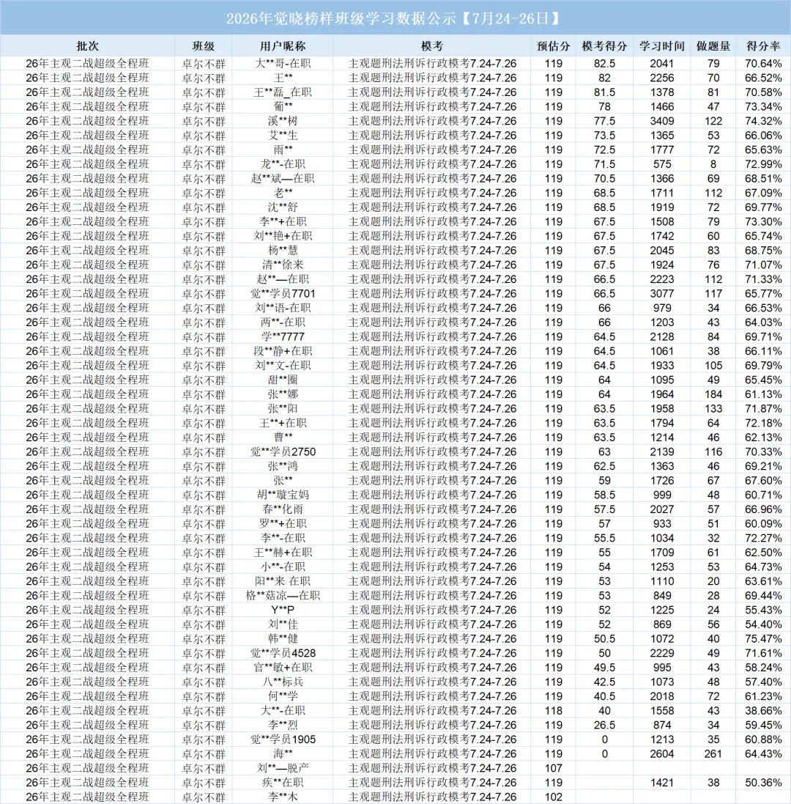This screenshot has width=791, height=804.
Task: Select nickname cell "刘**—脱产"
Action: pyautogui.click(x=283, y=768)
